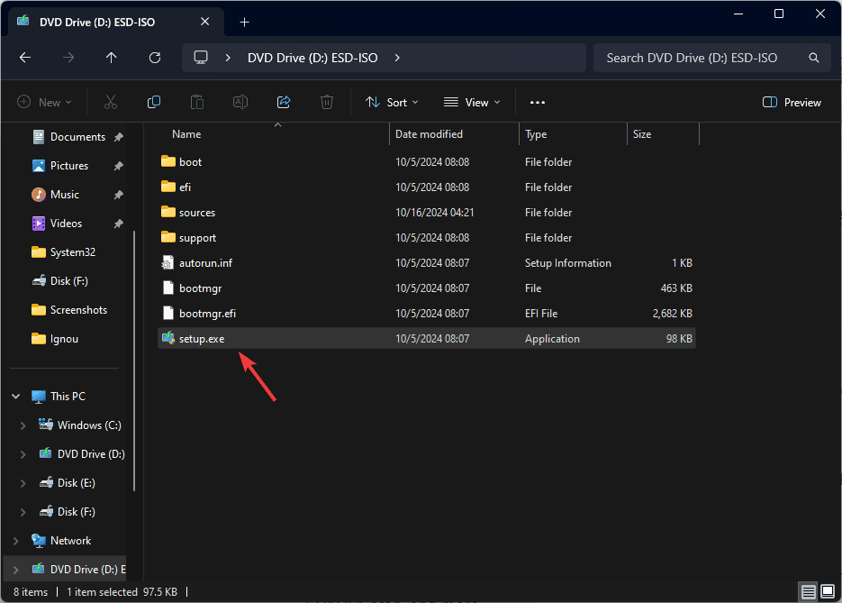Open the Sort dropdown
The height and width of the screenshot is (603, 842).
392,103
